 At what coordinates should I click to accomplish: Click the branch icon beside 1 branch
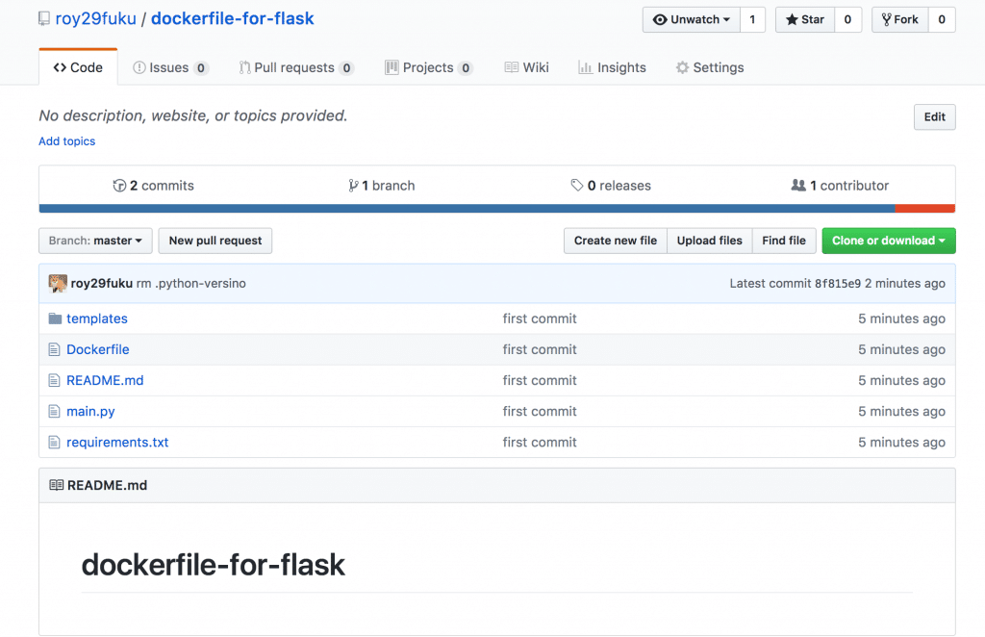coord(353,186)
